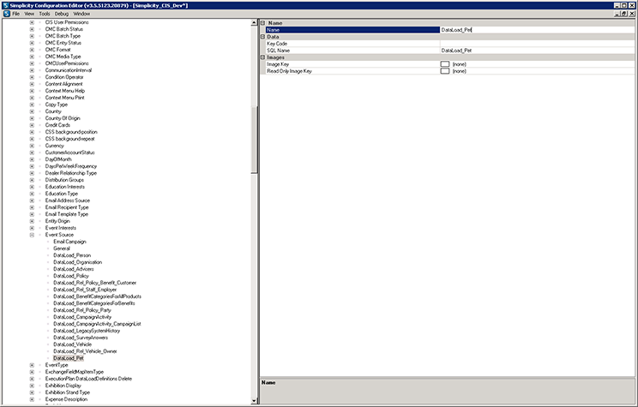Collapse the Event Source tree node
Viewport: 638px width, 407px height.
(x=32, y=235)
